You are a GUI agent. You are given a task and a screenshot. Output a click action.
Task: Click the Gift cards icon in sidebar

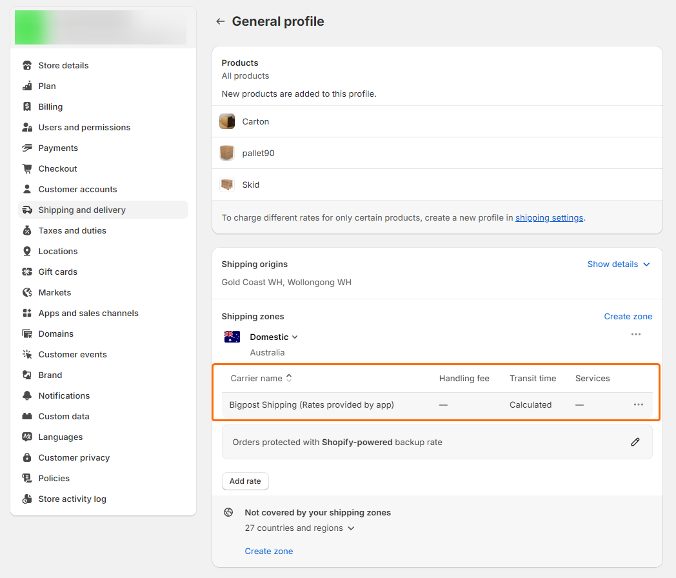tap(27, 272)
